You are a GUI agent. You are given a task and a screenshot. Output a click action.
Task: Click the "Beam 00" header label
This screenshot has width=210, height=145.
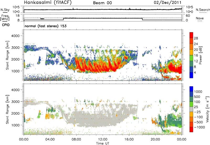click(x=102, y=3)
